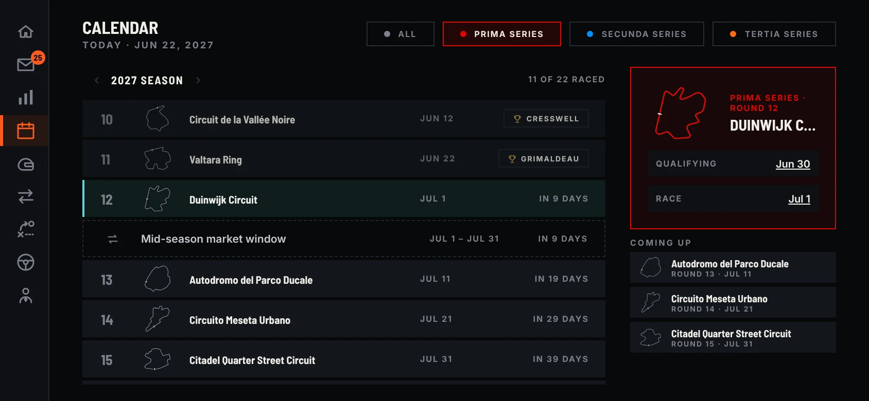Open the Circuito Meseta Urbano coming up card

point(733,302)
